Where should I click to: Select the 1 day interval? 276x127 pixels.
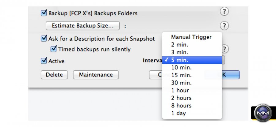178,114
